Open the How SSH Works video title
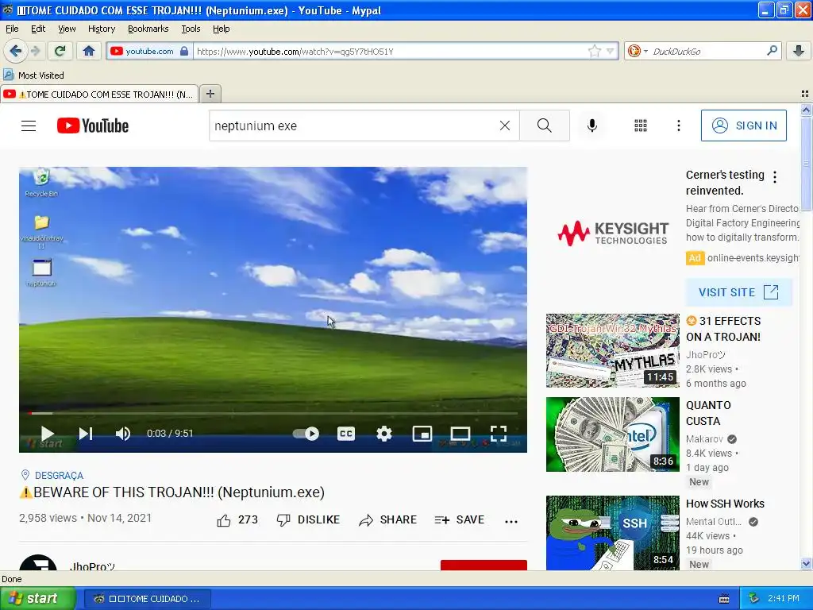Screen dimensions: 813x610 click(725, 504)
